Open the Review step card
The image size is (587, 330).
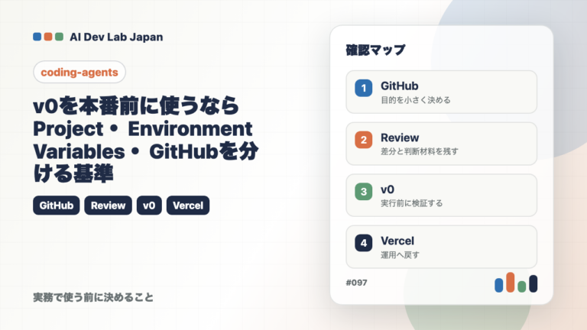point(441,144)
